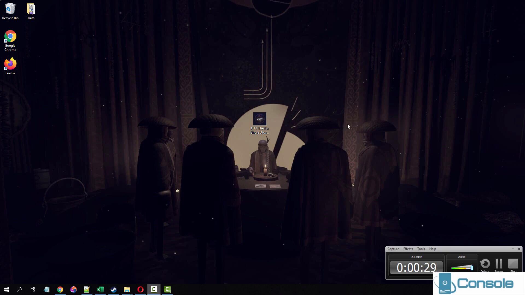This screenshot has width=525, height=295.
Task: Delete the current recording
Action: click(x=485, y=264)
